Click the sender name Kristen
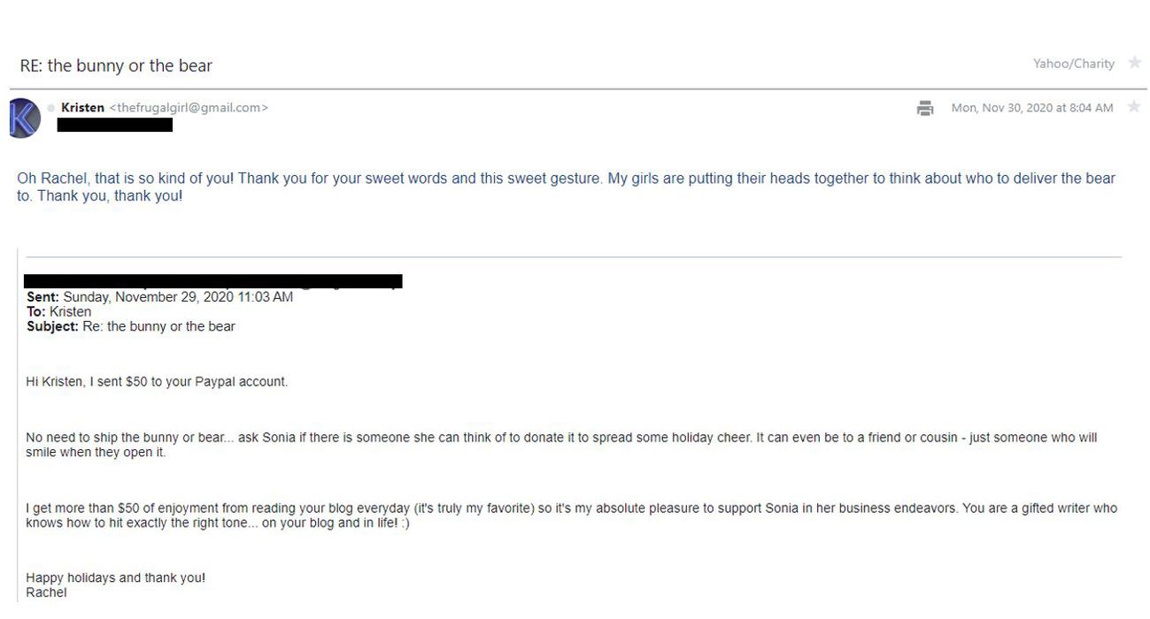The width and height of the screenshot is (1150, 619). [x=82, y=107]
